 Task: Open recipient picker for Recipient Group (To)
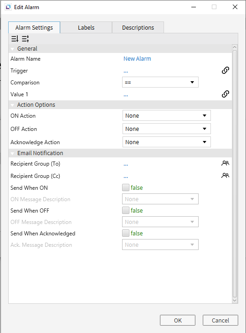tap(225, 163)
